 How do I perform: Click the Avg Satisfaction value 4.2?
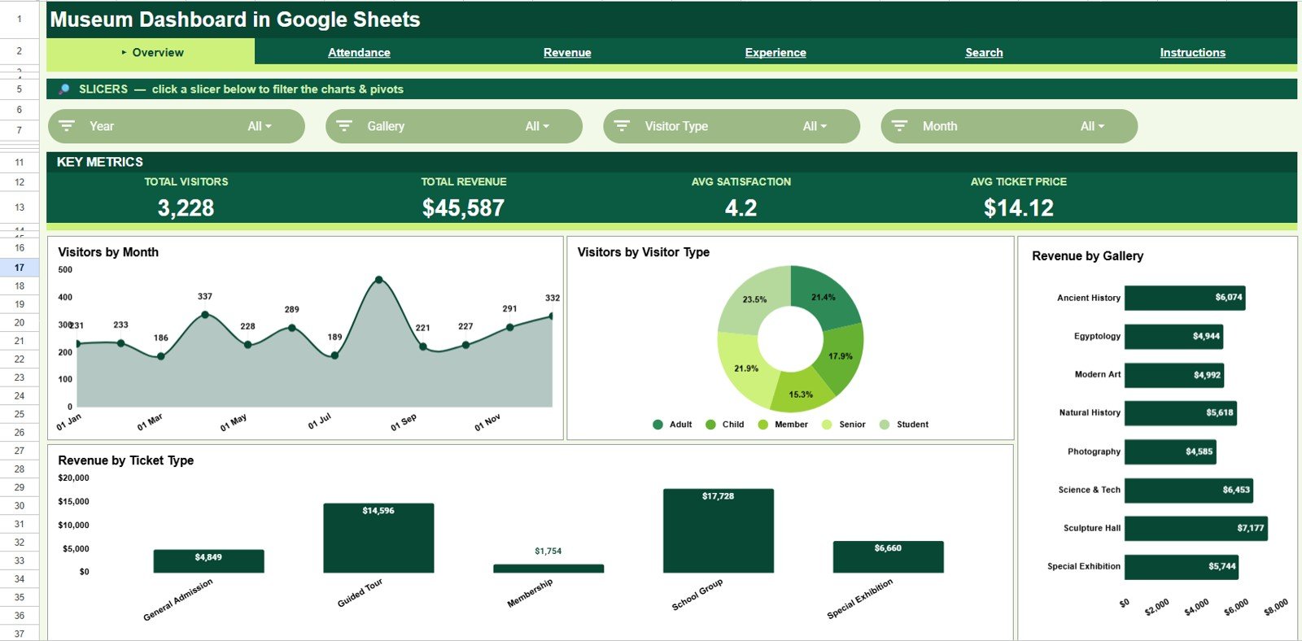pos(741,208)
